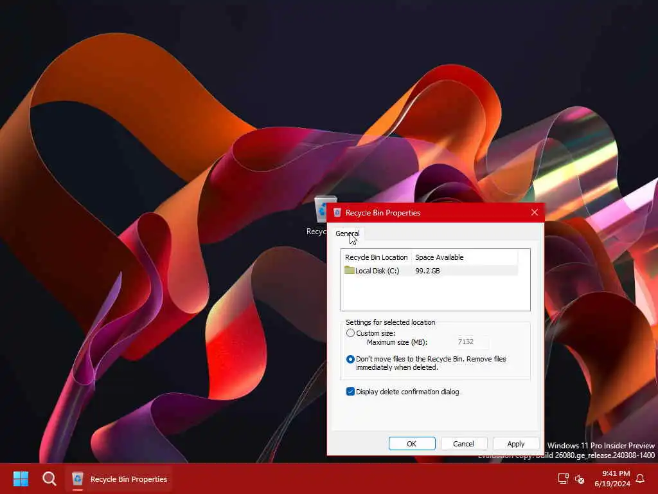Click the Recycle Bin icon in dialog title bar

(337, 212)
